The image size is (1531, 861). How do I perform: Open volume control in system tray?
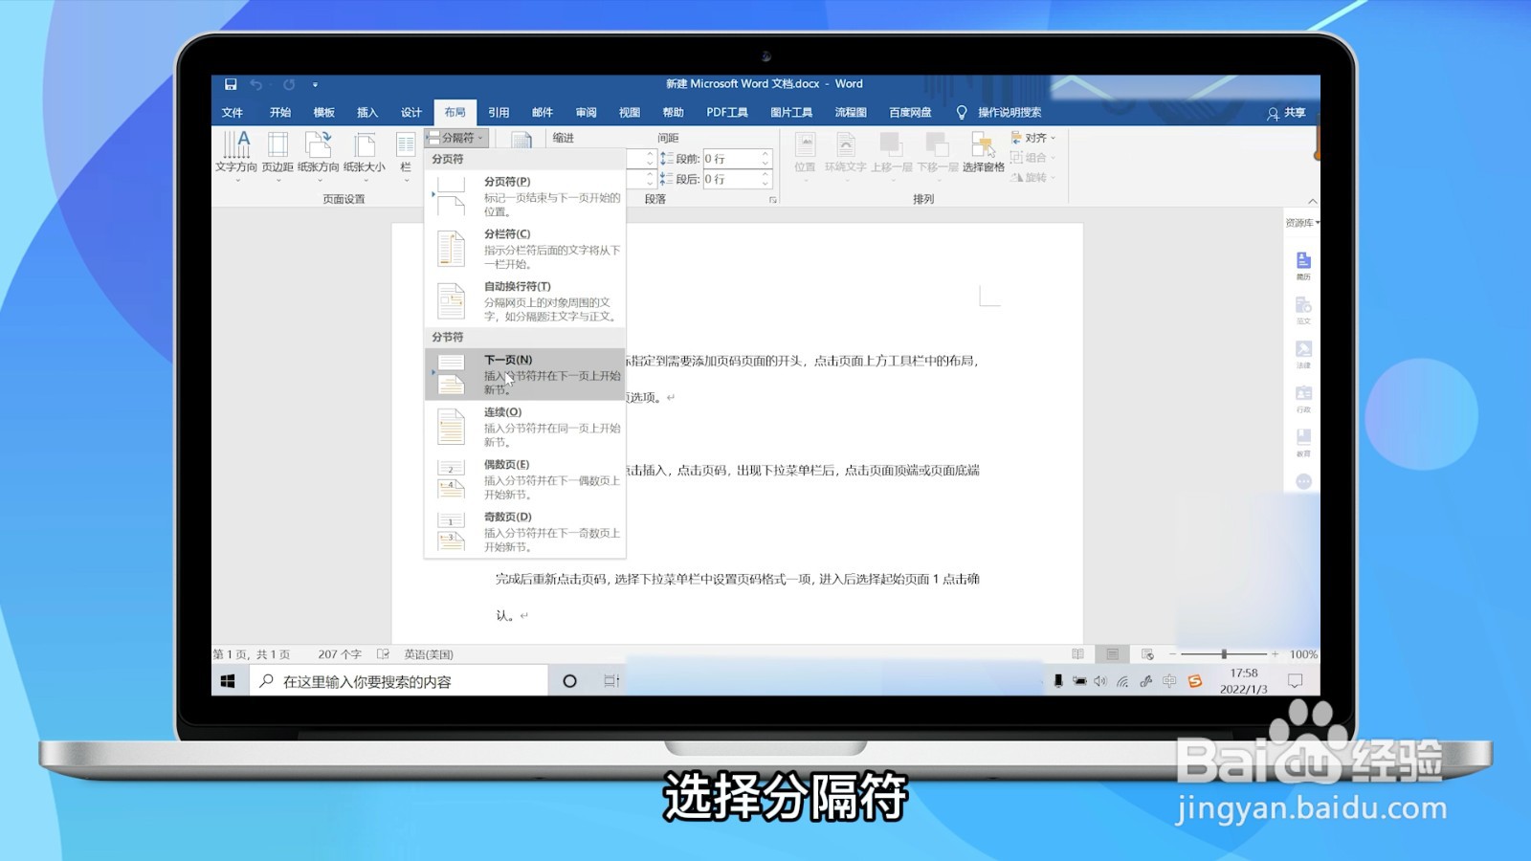pyautogui.click(x=1099, y=681)
